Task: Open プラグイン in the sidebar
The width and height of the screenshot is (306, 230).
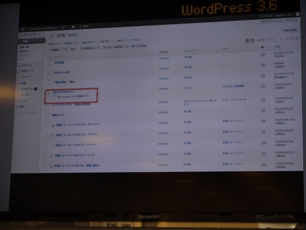Action: pos(27,89)
